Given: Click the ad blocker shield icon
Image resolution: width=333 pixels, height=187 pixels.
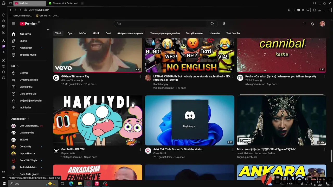Looking at the screenshot, I should coord(298,10).
